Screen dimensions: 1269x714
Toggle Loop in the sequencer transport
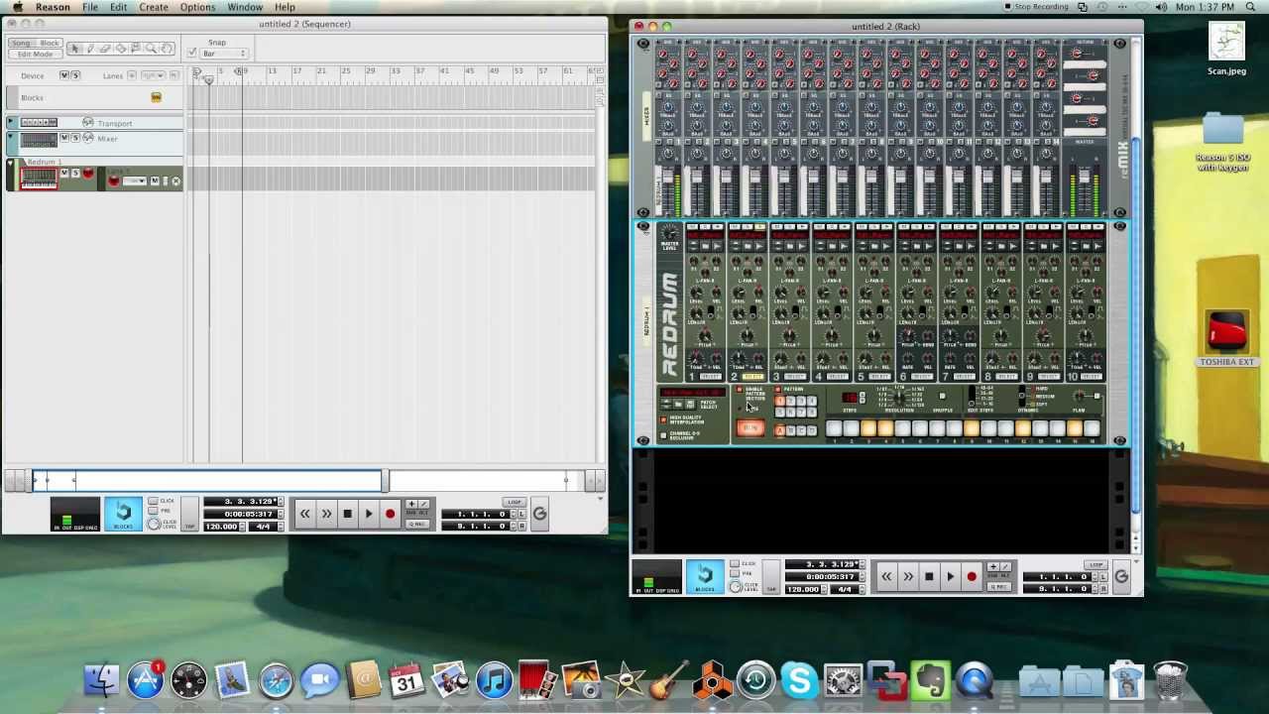point(514,503)
